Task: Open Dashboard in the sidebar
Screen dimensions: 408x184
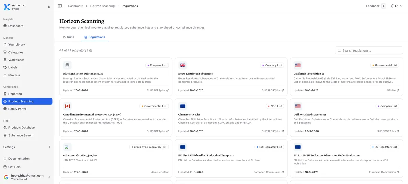Action: click(27, 26)
